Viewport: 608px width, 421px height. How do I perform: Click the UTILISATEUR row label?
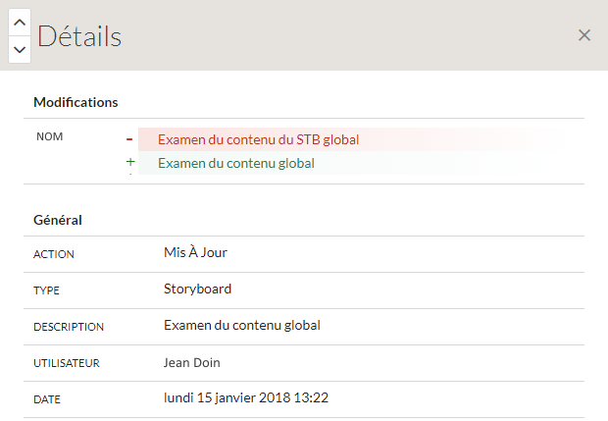67,363
